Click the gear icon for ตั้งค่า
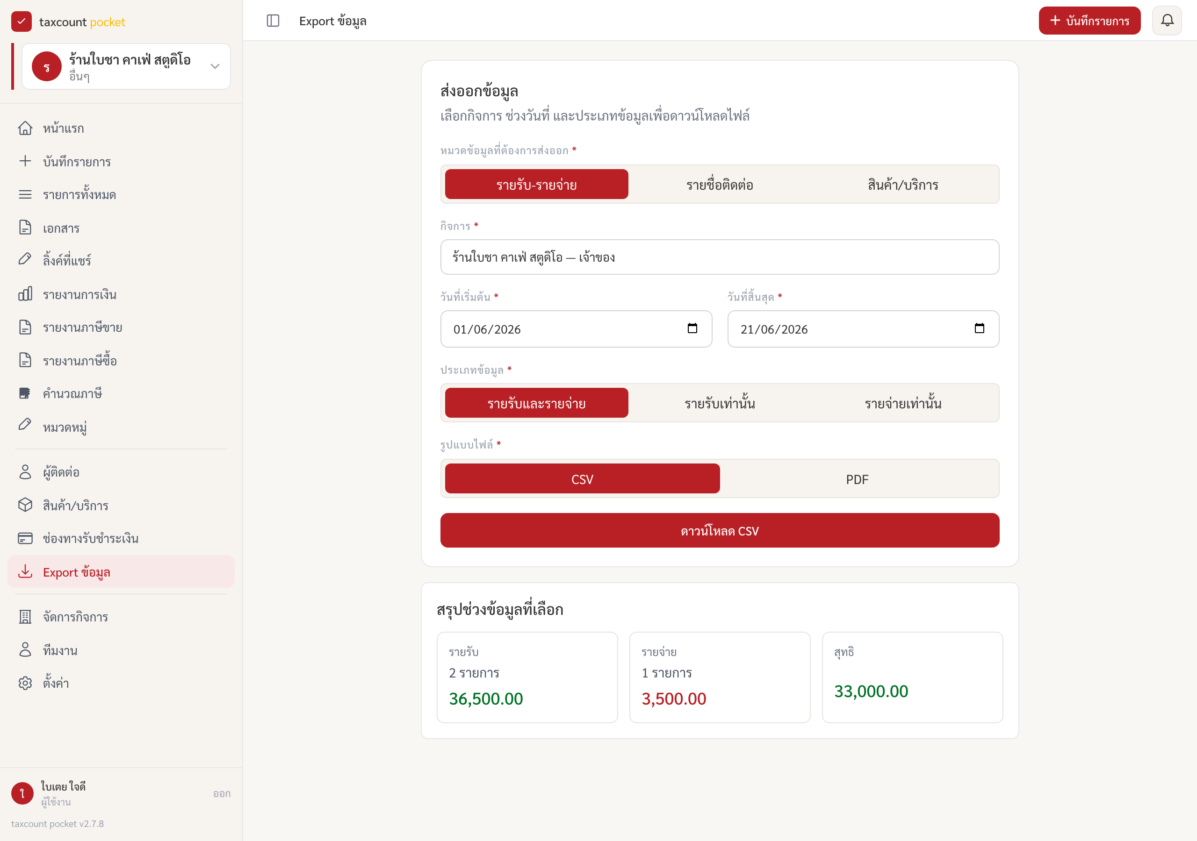This screenshot has height=841, width=1197. click(x=25, y=683)
